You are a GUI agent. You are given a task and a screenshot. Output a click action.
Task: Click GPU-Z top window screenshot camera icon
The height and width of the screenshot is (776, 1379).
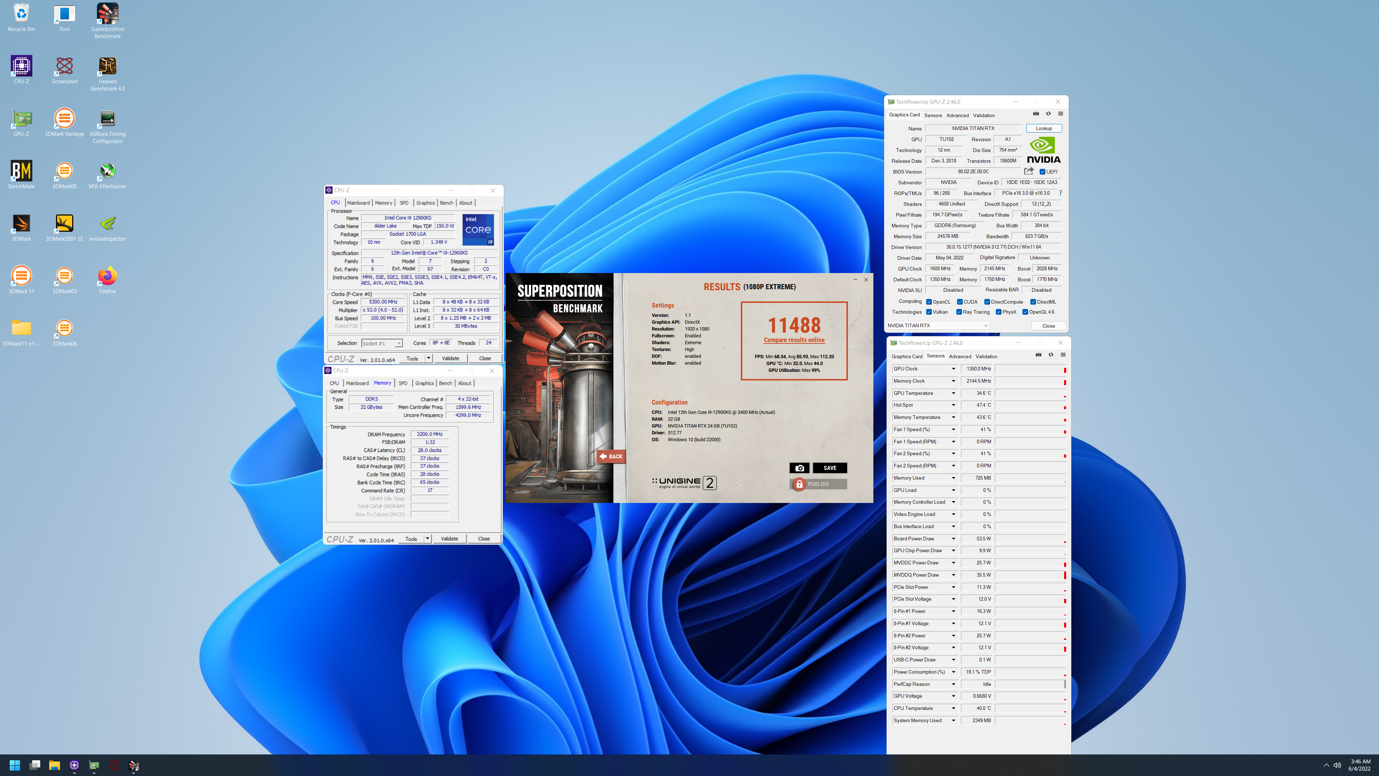pos(1036,114)
